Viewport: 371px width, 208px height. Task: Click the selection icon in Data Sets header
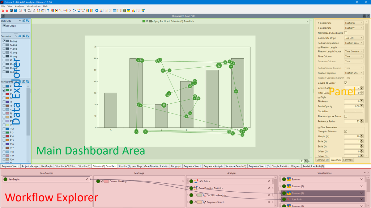pyautogui.click(x=28, y=21)
